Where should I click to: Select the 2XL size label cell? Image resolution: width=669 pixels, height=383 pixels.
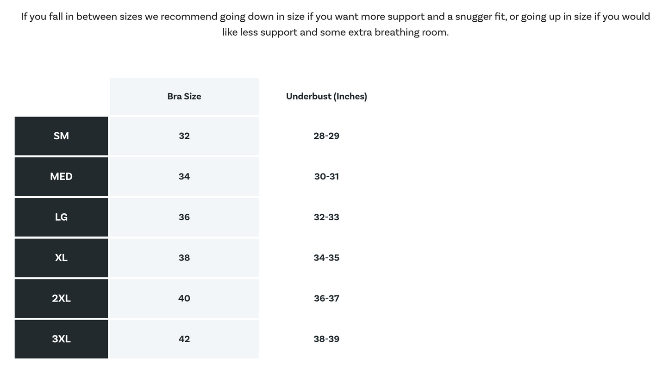61,298
